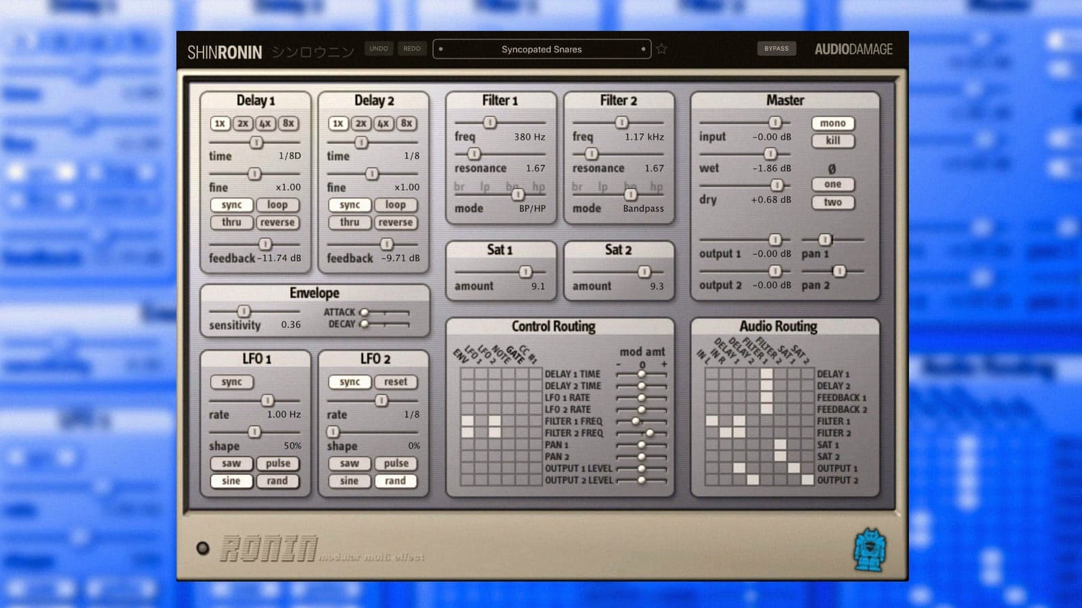Image resolution: width=1082 pixels, height=608 pixels.
Task: Click the Filter 2 freq slider
Action: pyautogui.click(x=618, y=123)
